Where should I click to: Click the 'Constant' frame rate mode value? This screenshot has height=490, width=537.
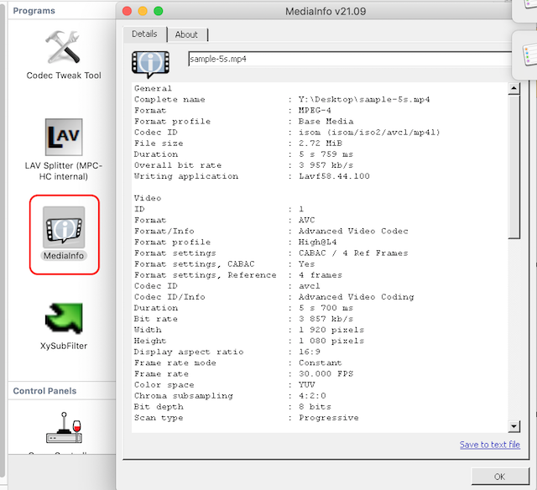click(x=321, y=362)
